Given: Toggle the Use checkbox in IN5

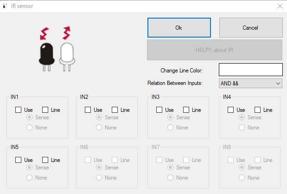Looking at the screenshot, I should (x=18, y=160).
